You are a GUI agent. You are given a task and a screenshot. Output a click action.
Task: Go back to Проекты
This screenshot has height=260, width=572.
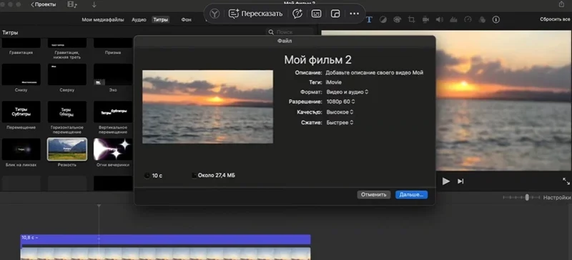pos(44,5)
